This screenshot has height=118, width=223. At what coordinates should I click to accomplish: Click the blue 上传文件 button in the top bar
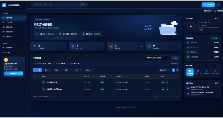(208, 5)
